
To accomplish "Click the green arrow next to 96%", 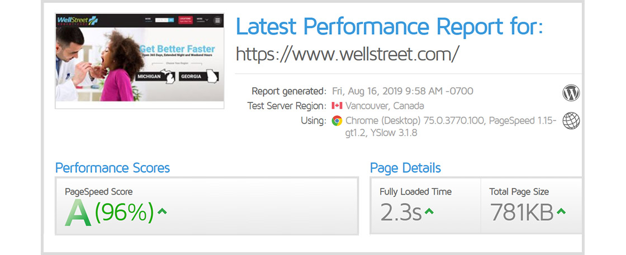I will (x=162, y=211).
